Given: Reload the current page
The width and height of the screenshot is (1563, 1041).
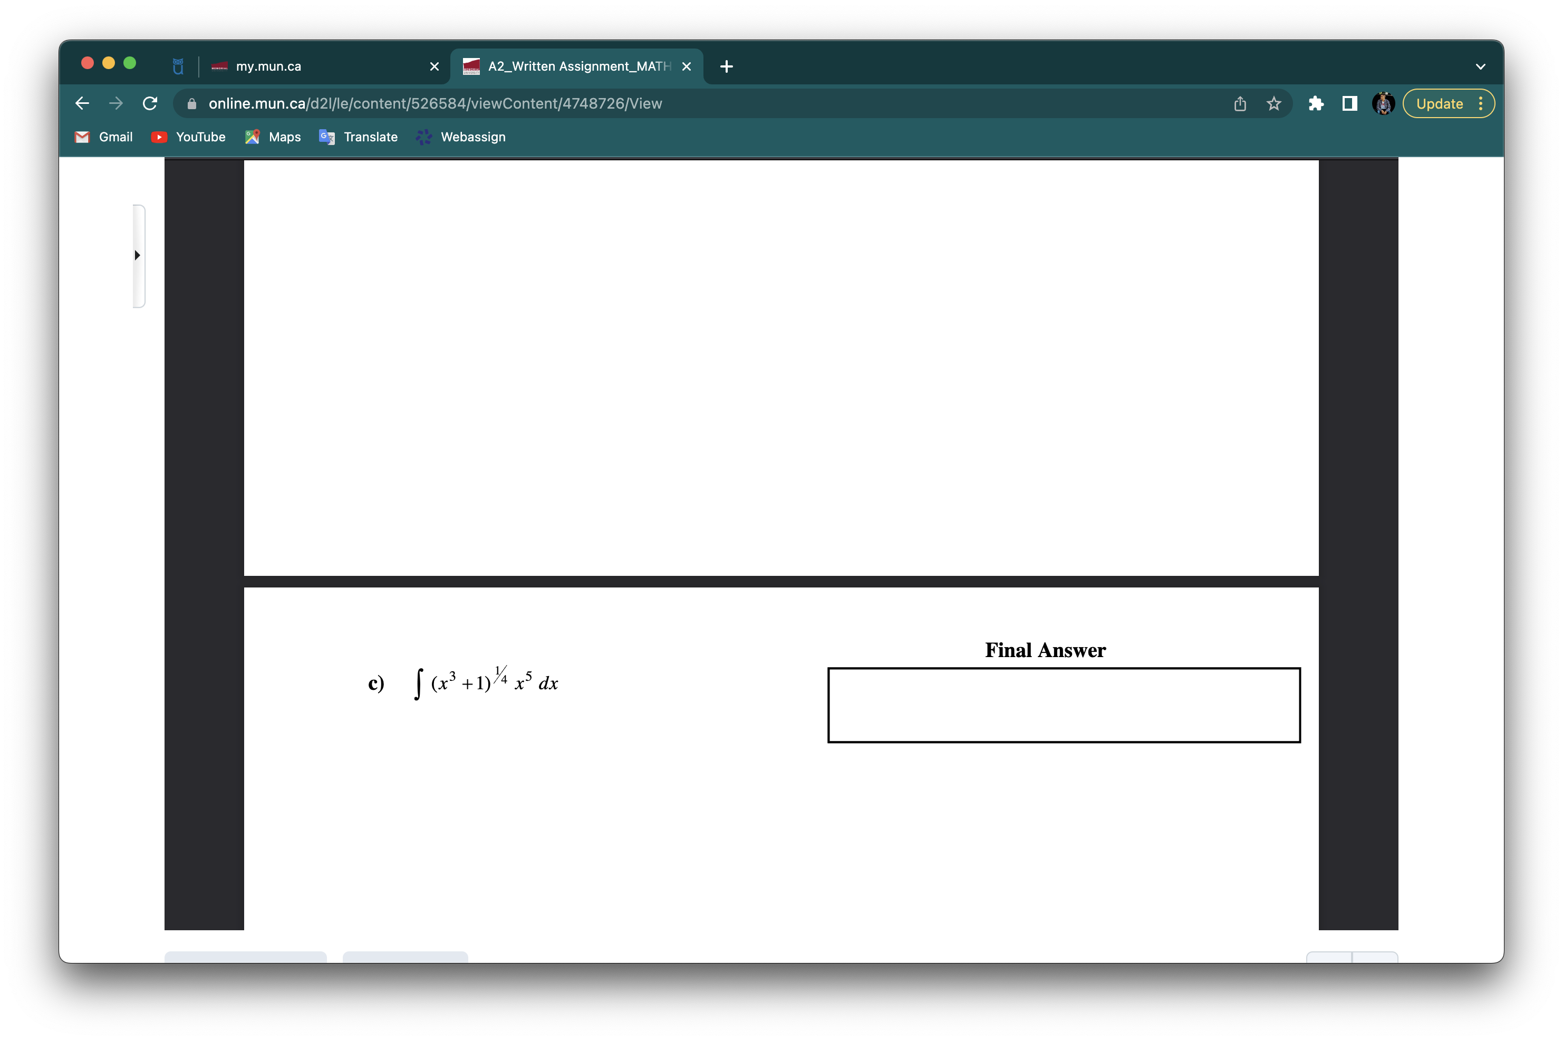Looking at the screenshot, I should pos(149,103).
